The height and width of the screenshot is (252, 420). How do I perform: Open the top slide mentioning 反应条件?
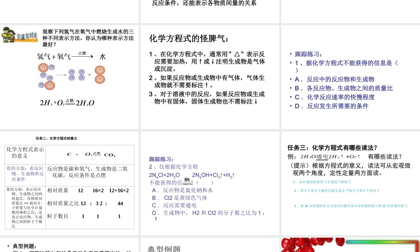click(x=210, y=11)
